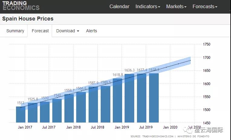Select the bar with value 1589.5
The image size is (231, 140).
pos(106,104)
